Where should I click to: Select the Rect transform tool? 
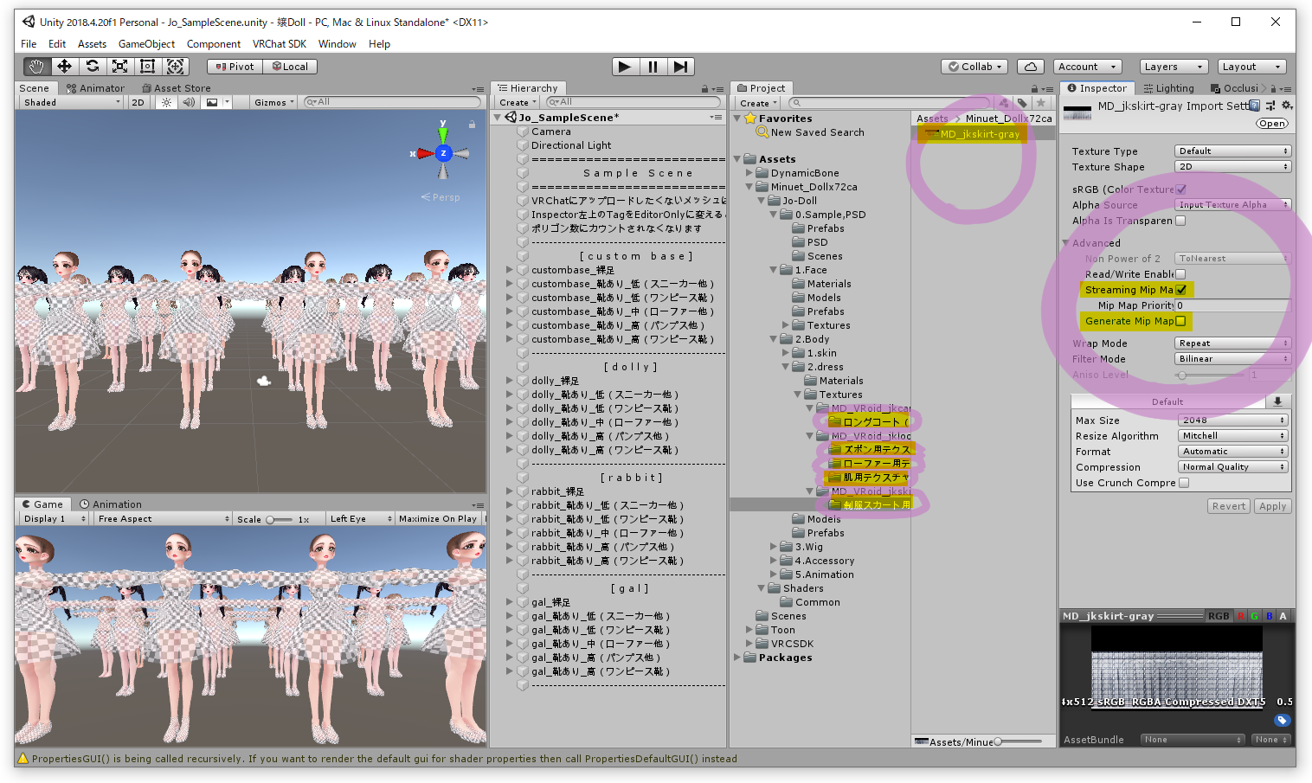click(x=147, y=67)
